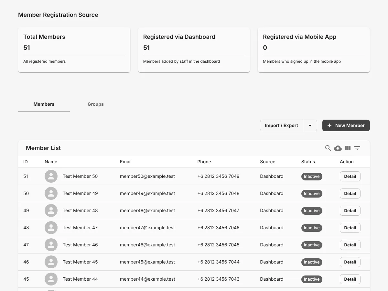Click phone +6 2812 3456 7043

pos(219,279)
